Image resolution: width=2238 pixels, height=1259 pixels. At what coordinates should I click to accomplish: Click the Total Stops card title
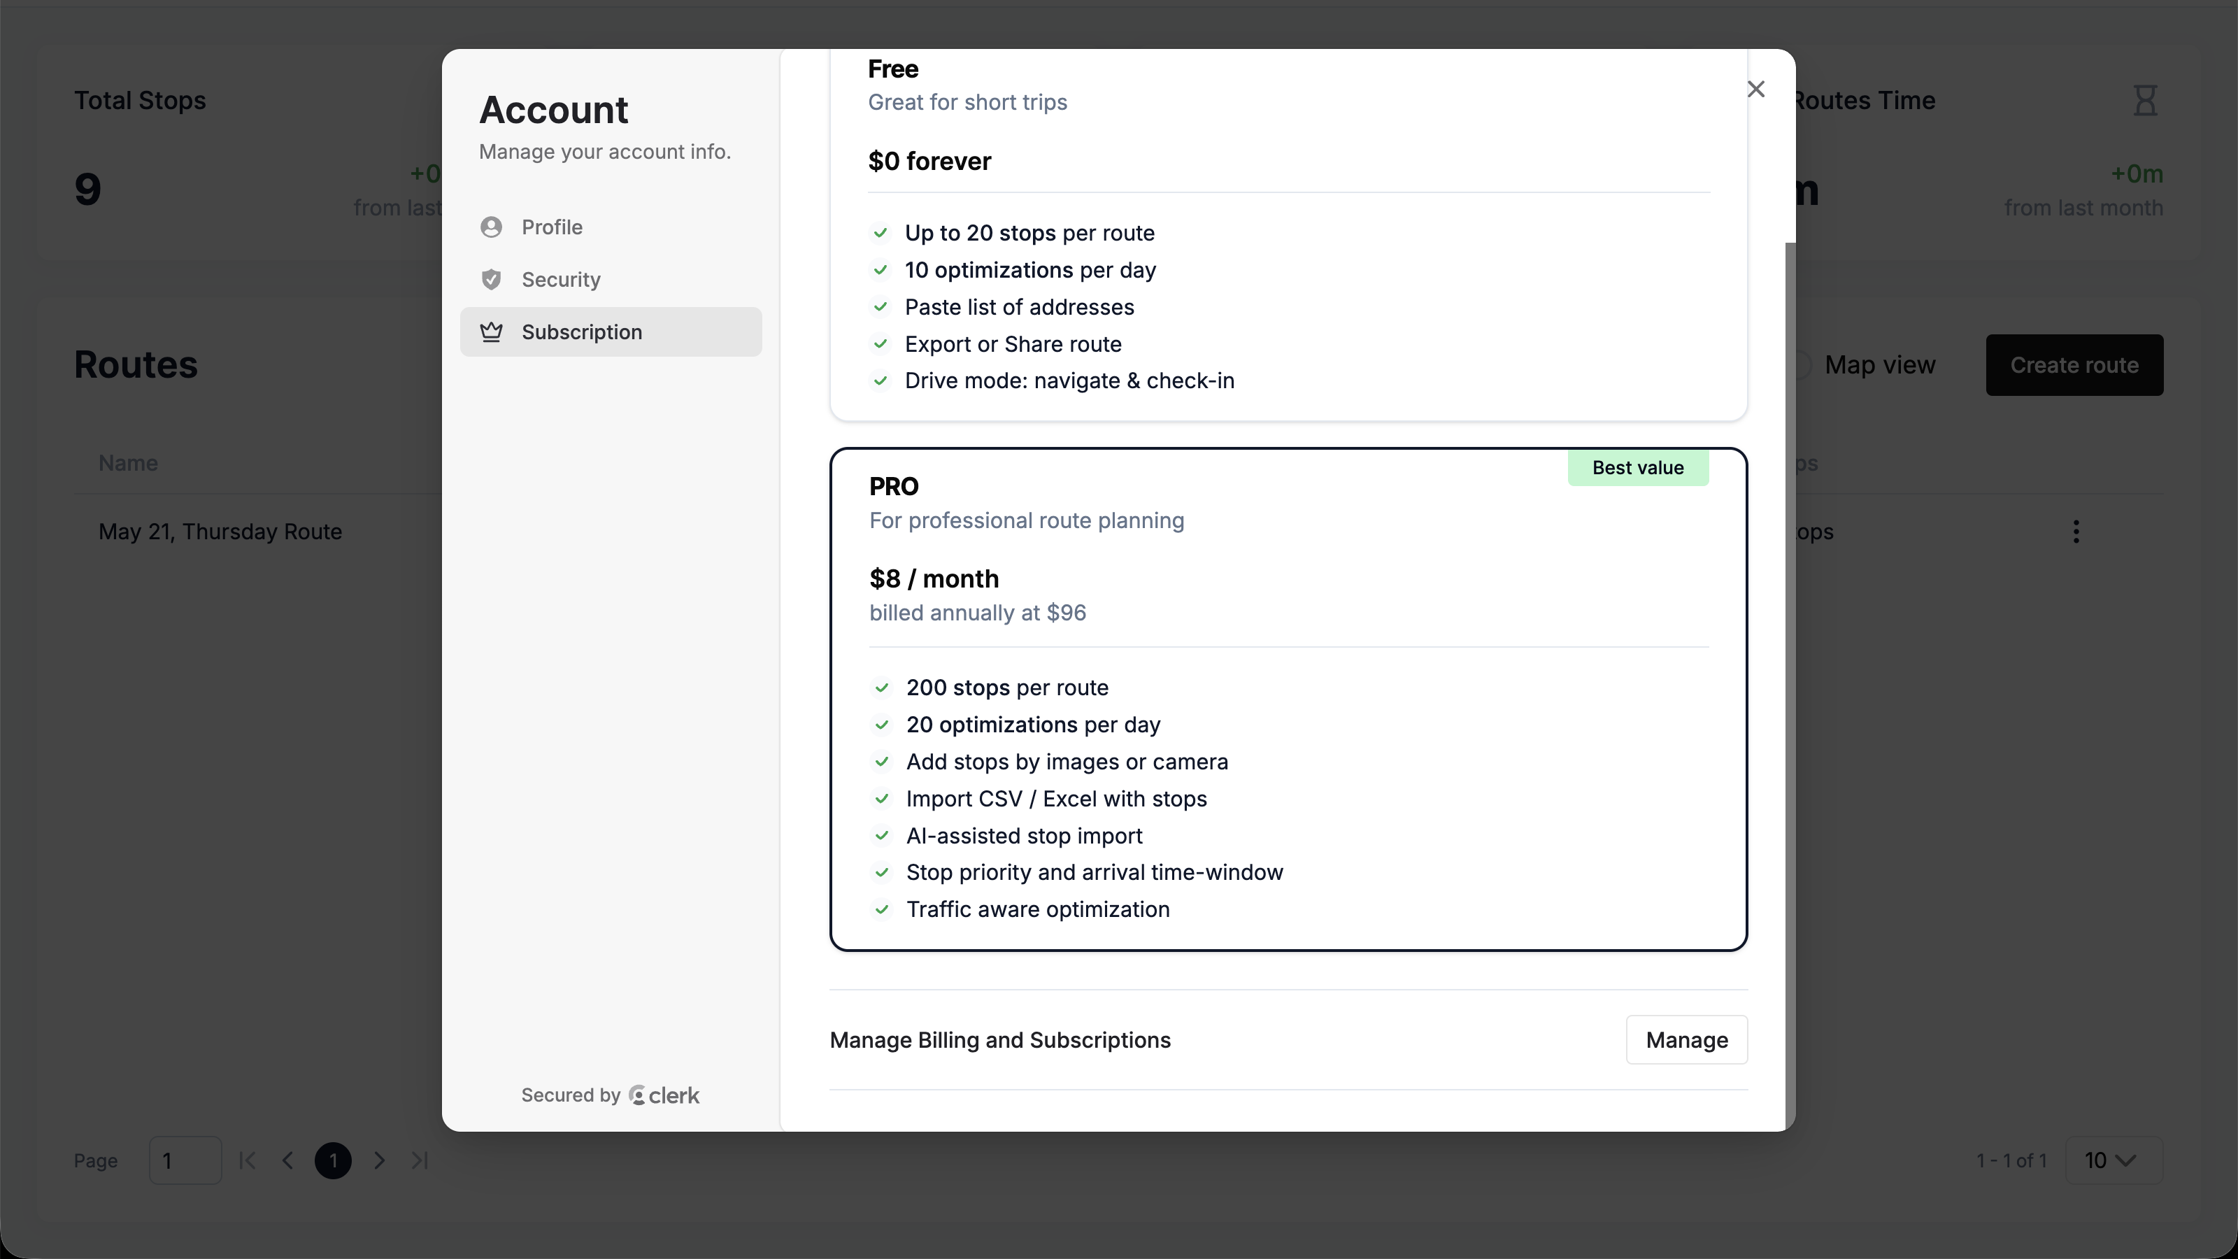pyautogui.click(x=140, y=101)
